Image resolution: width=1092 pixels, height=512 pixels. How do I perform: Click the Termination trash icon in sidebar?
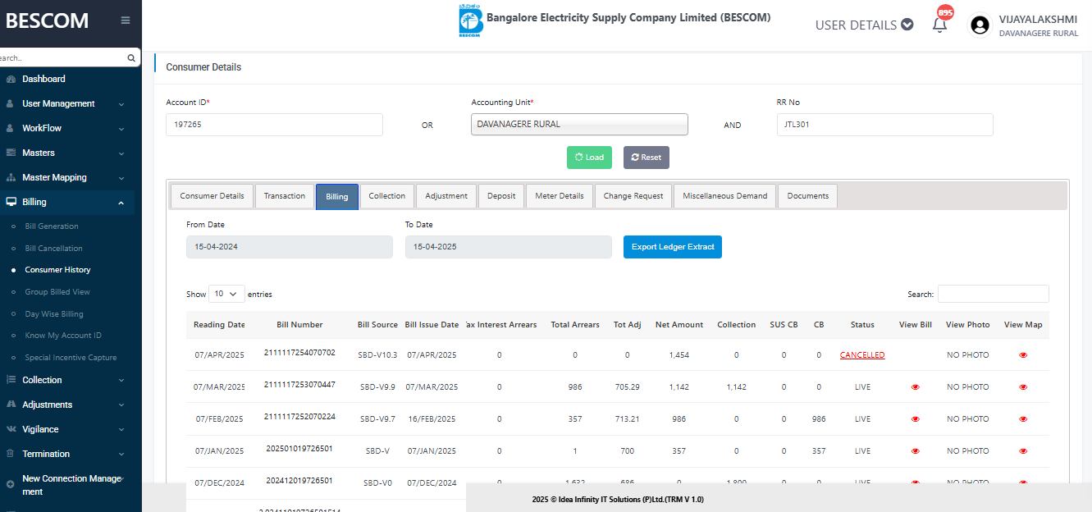pyautogui.click(x=10, y=454)
